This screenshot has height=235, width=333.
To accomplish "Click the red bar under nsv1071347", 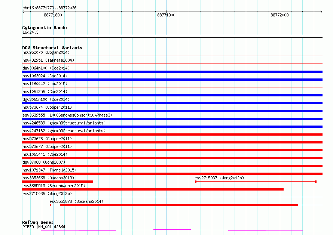I will coord(172,174).
